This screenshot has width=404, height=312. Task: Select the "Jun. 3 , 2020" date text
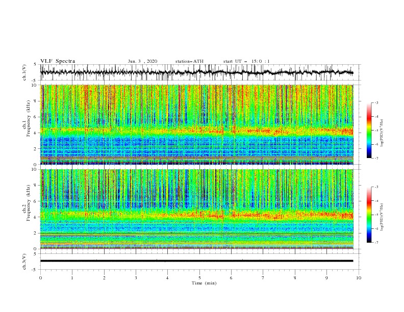(142, 61)
